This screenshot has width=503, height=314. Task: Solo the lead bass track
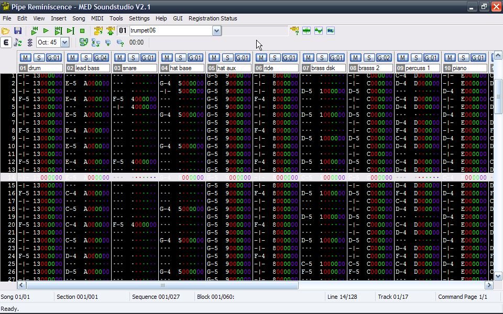click(86, 58)
